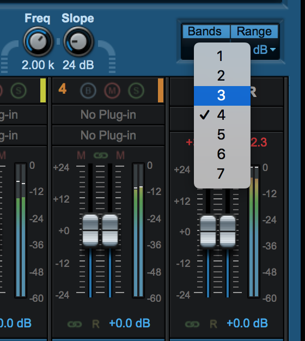Solo band 3 with green S button
Viewport: 305px width, 341px height.
19,90
